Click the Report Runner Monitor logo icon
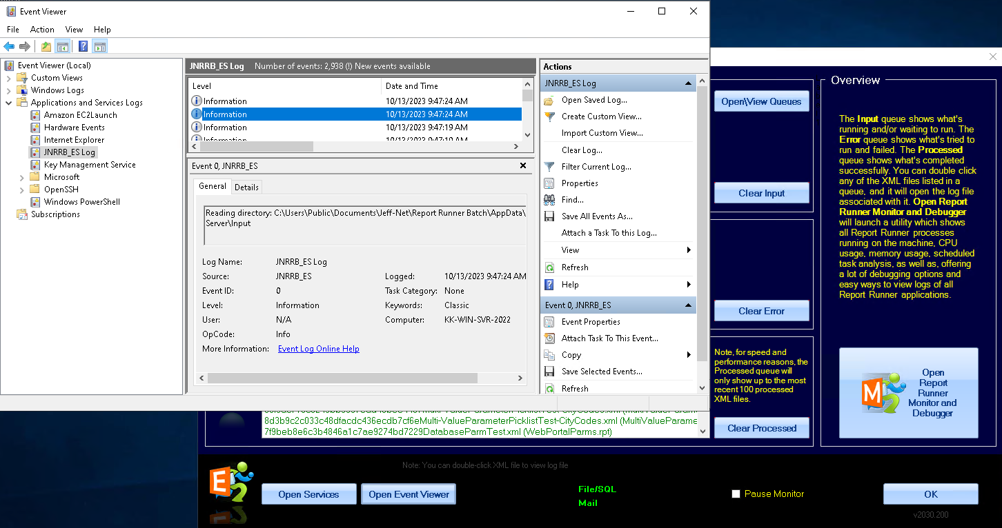 883,392
